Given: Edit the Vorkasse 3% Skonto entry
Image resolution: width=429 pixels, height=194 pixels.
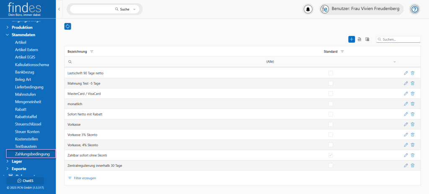Looking at the screenshot, I should [x=406, y=135].
